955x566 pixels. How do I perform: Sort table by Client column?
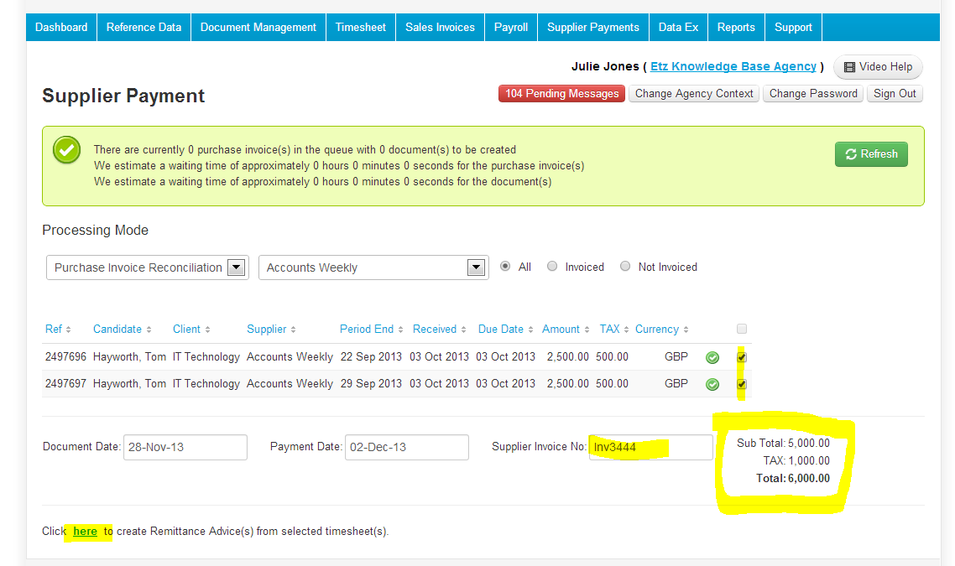click(x=191, y=330)
